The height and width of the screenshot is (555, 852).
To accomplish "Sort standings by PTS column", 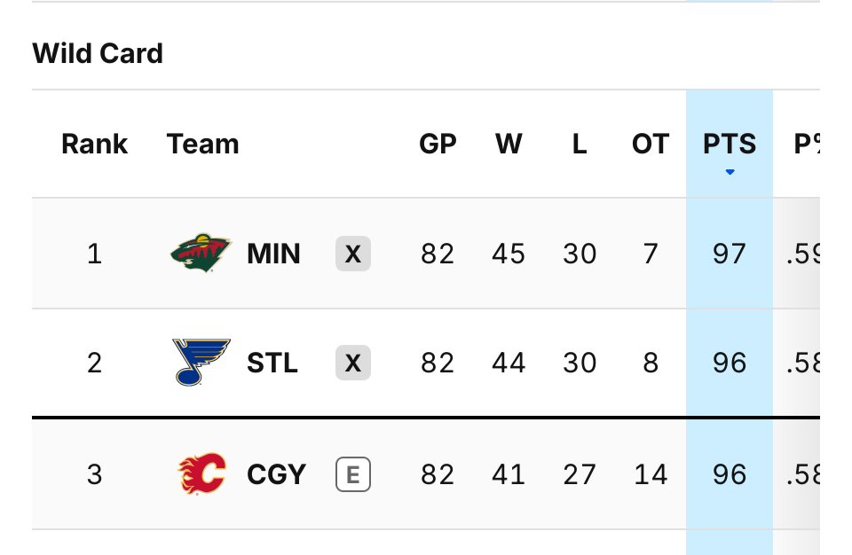I will pyautogui.click(x=730, y=144).
